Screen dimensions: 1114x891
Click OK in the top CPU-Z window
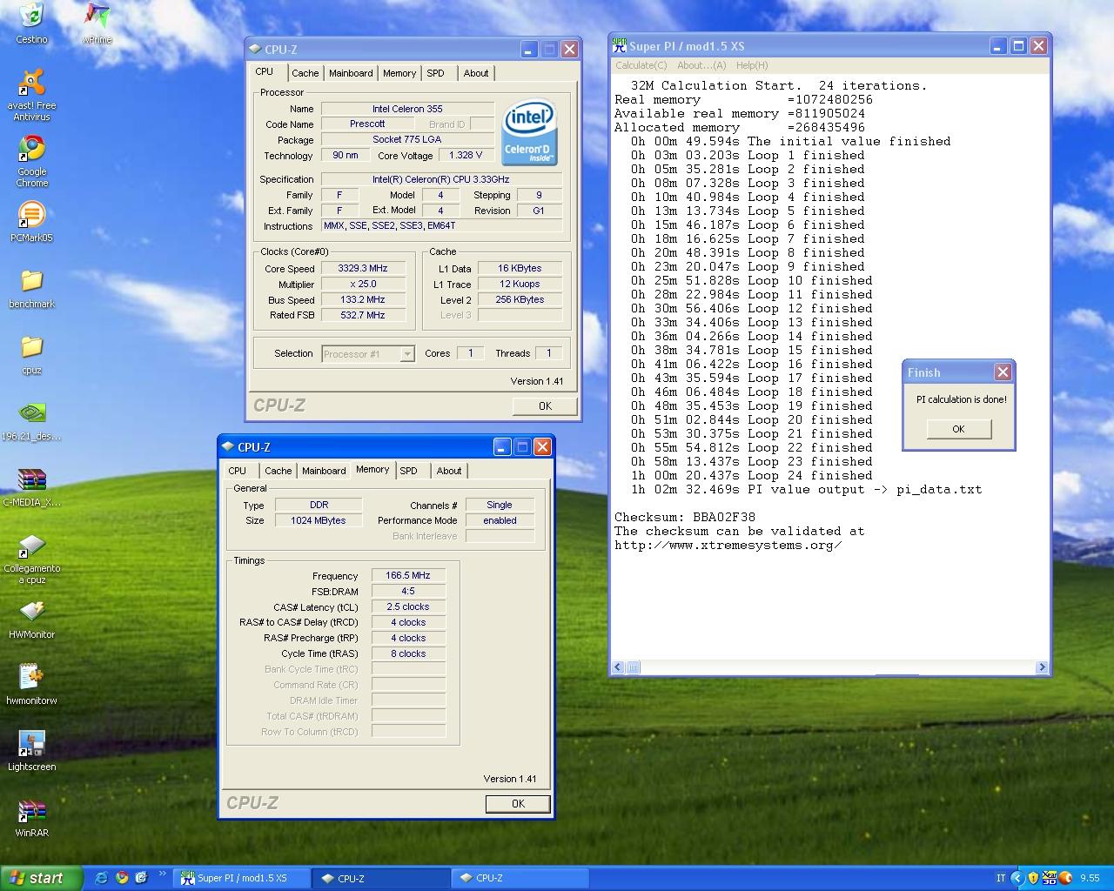(x=545, y=406)
